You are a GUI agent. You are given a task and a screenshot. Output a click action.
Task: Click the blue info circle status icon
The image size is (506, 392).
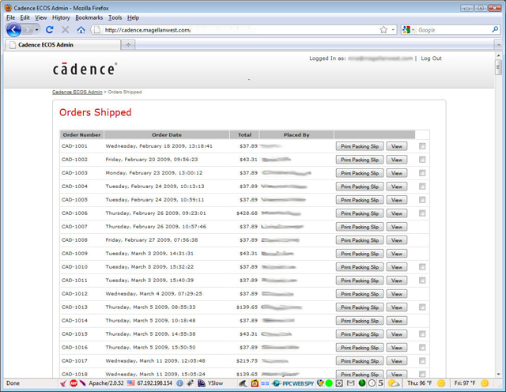[x=179, y=383]
